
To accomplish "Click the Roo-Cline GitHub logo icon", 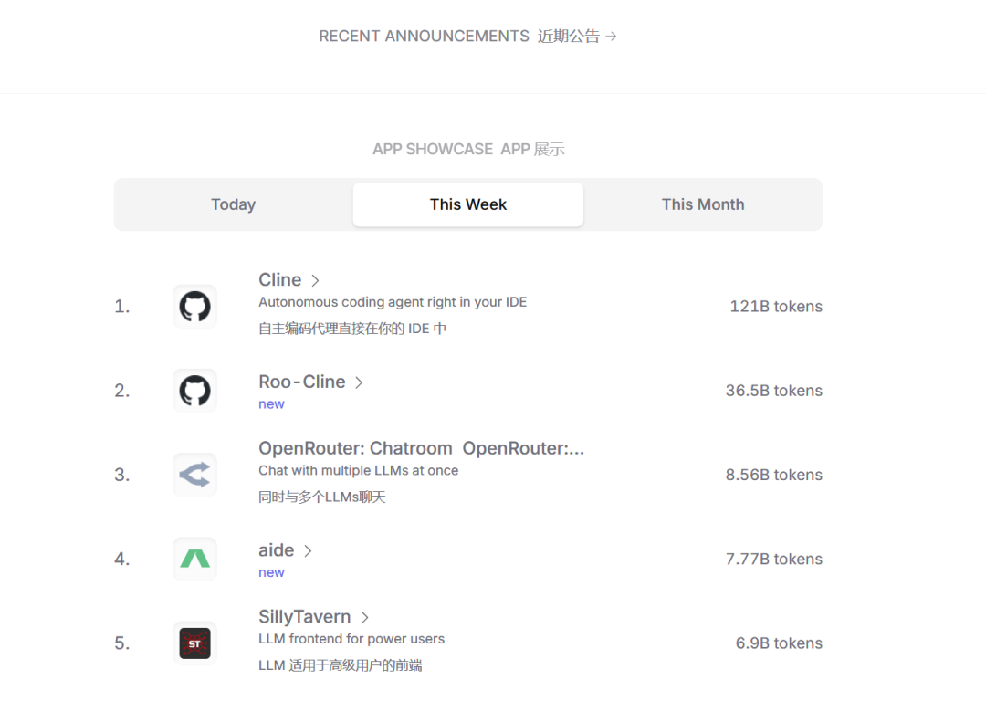I will click(194, 391).
